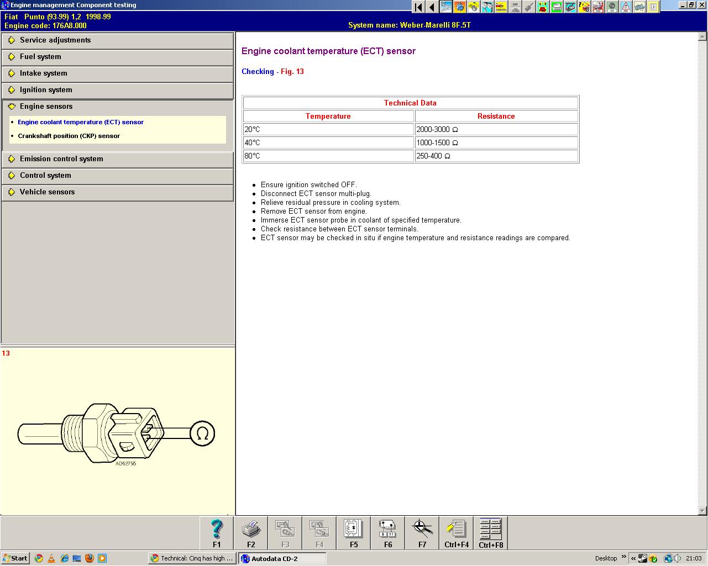Click the orange globe toolbar icon

(460, 7)
